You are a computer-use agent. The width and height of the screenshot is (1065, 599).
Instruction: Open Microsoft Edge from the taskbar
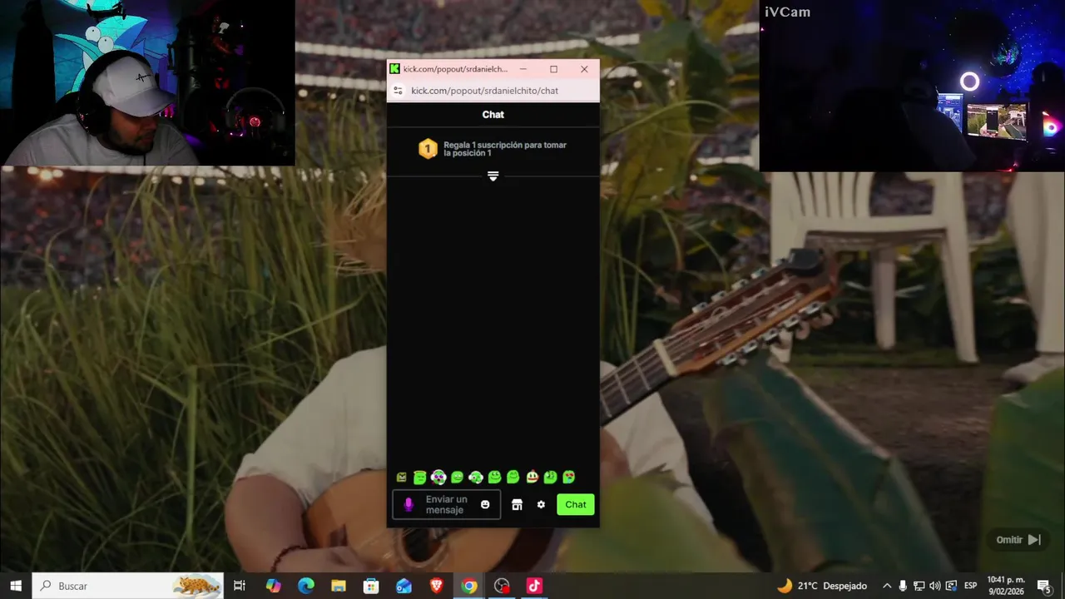[x=306, y=586]
